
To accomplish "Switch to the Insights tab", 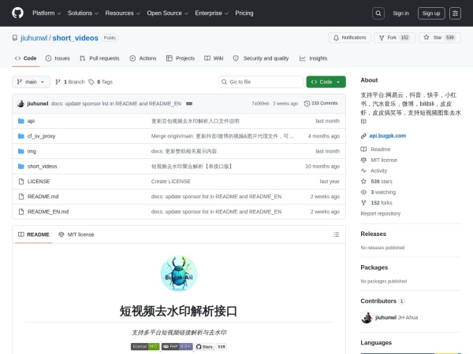I will click(x=313, y=58).
